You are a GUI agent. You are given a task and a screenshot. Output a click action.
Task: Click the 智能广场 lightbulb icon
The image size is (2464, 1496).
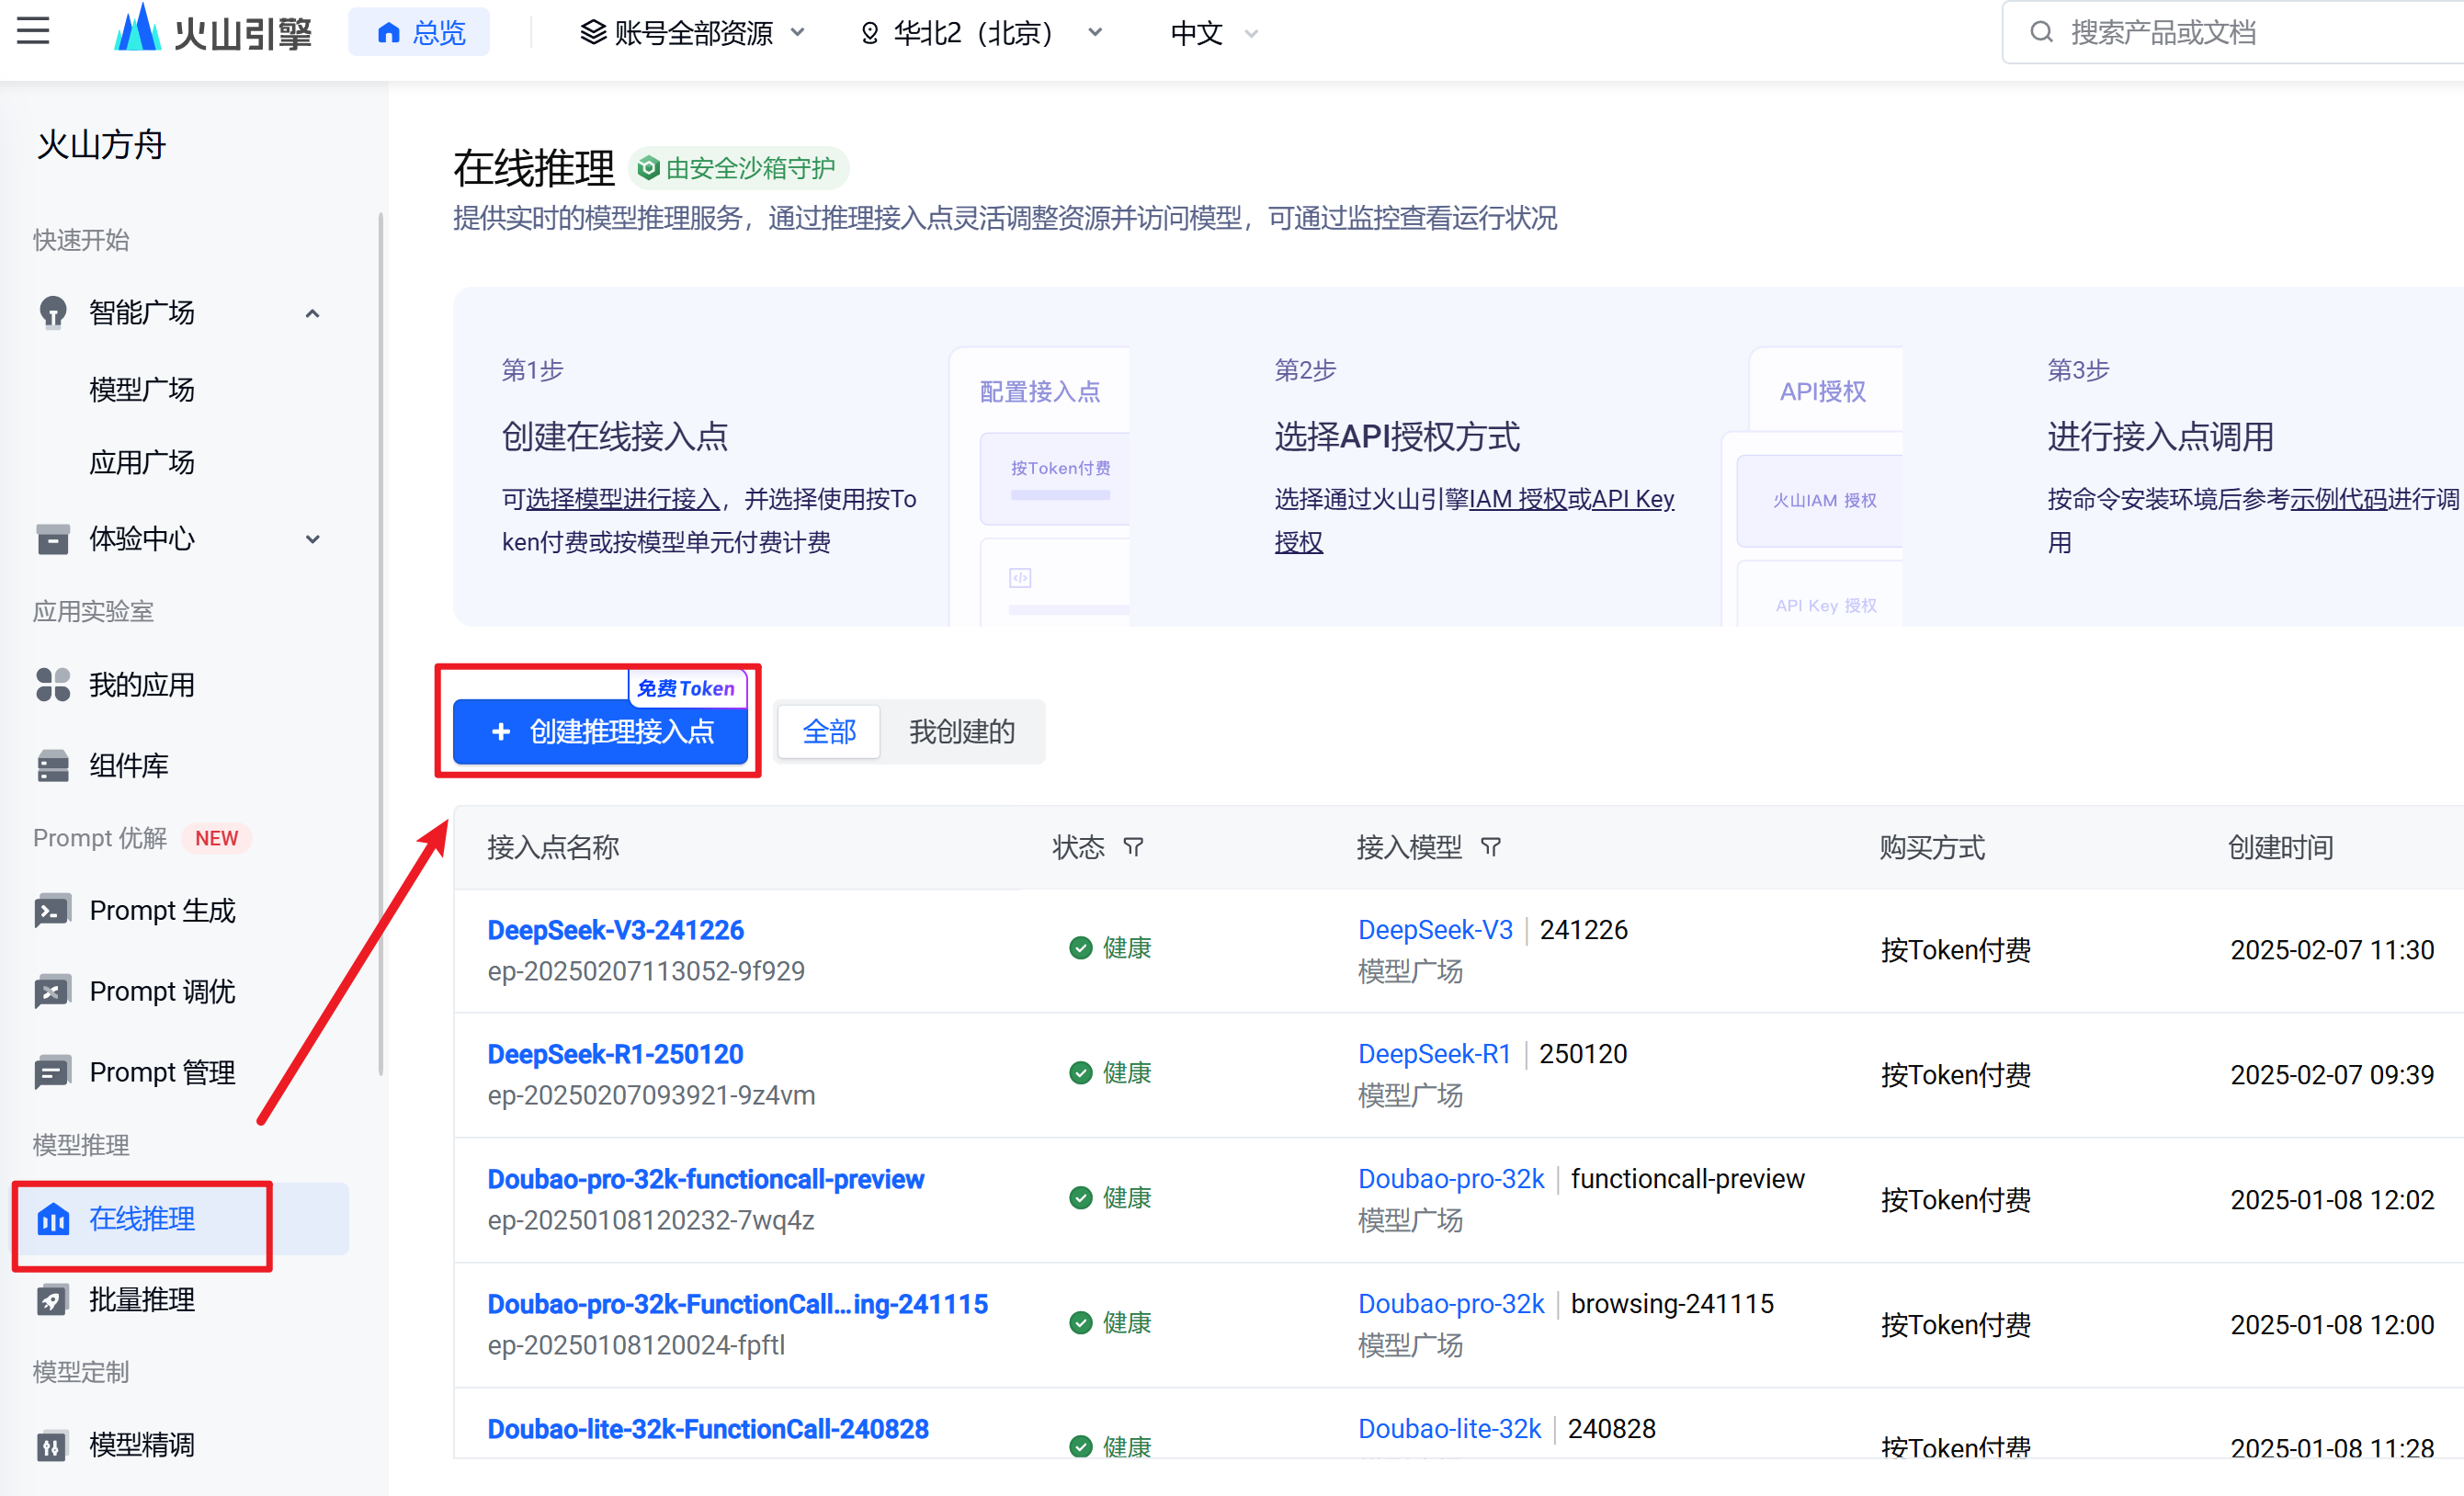(52, 313)
